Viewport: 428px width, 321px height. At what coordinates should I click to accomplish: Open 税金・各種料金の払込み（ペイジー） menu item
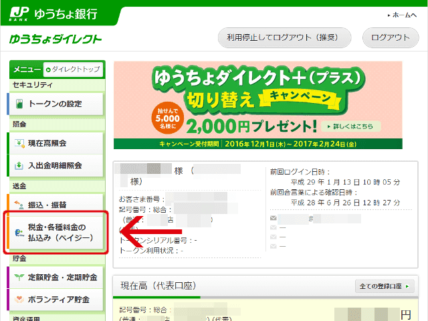tap(56, 232)
